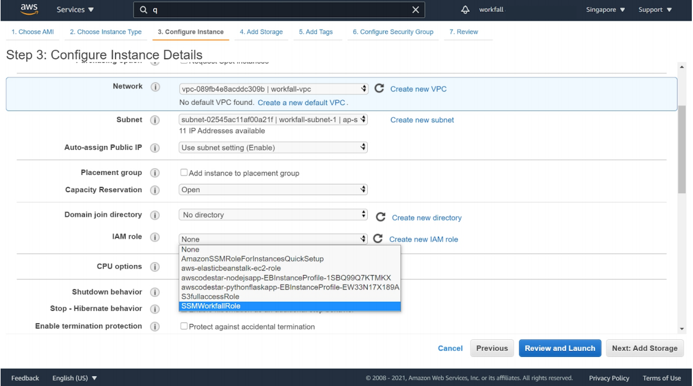The image size is (693, 386).
Task: Go to the 4. Add Storage tab
Action: click(x=261, y=31)
